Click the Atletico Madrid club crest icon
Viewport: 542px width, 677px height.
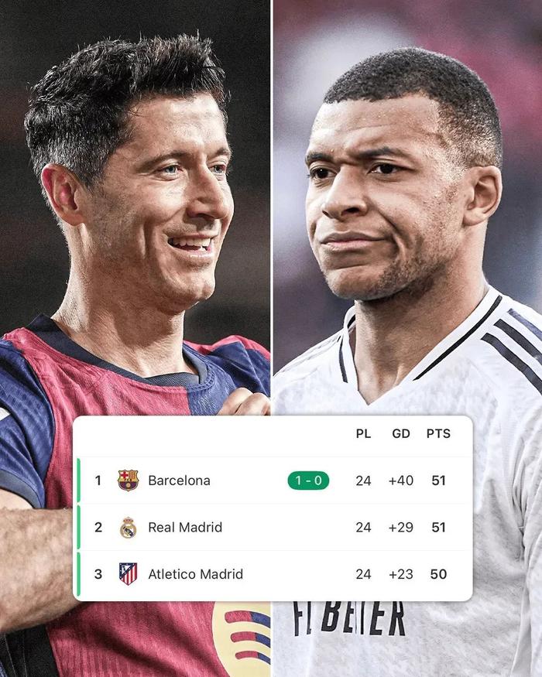(x=128, y=574)
